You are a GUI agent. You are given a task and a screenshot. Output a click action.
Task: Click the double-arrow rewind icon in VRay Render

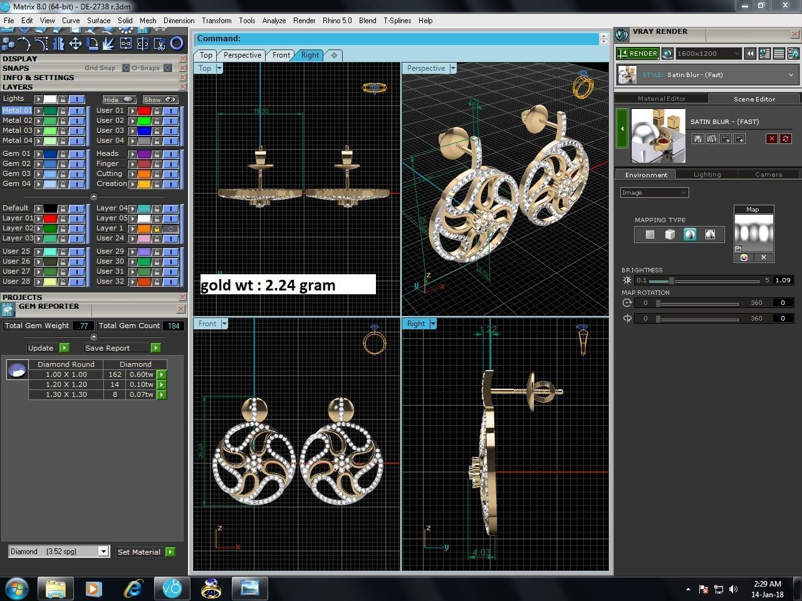[x=750, y=54]
